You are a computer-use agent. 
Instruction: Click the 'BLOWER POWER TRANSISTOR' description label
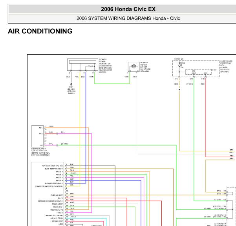coord(105,66)
